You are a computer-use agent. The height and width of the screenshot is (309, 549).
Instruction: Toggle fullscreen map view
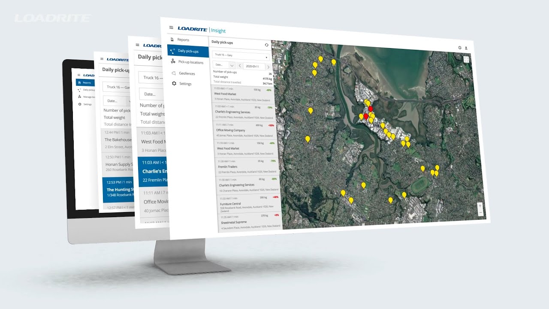[467, 59]
